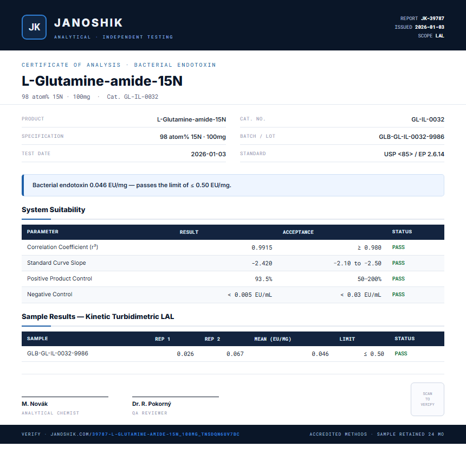Click the footer text SAMPLE RETAINED 24 MO
Screen dimensions: 466x459
click(410, 434)
